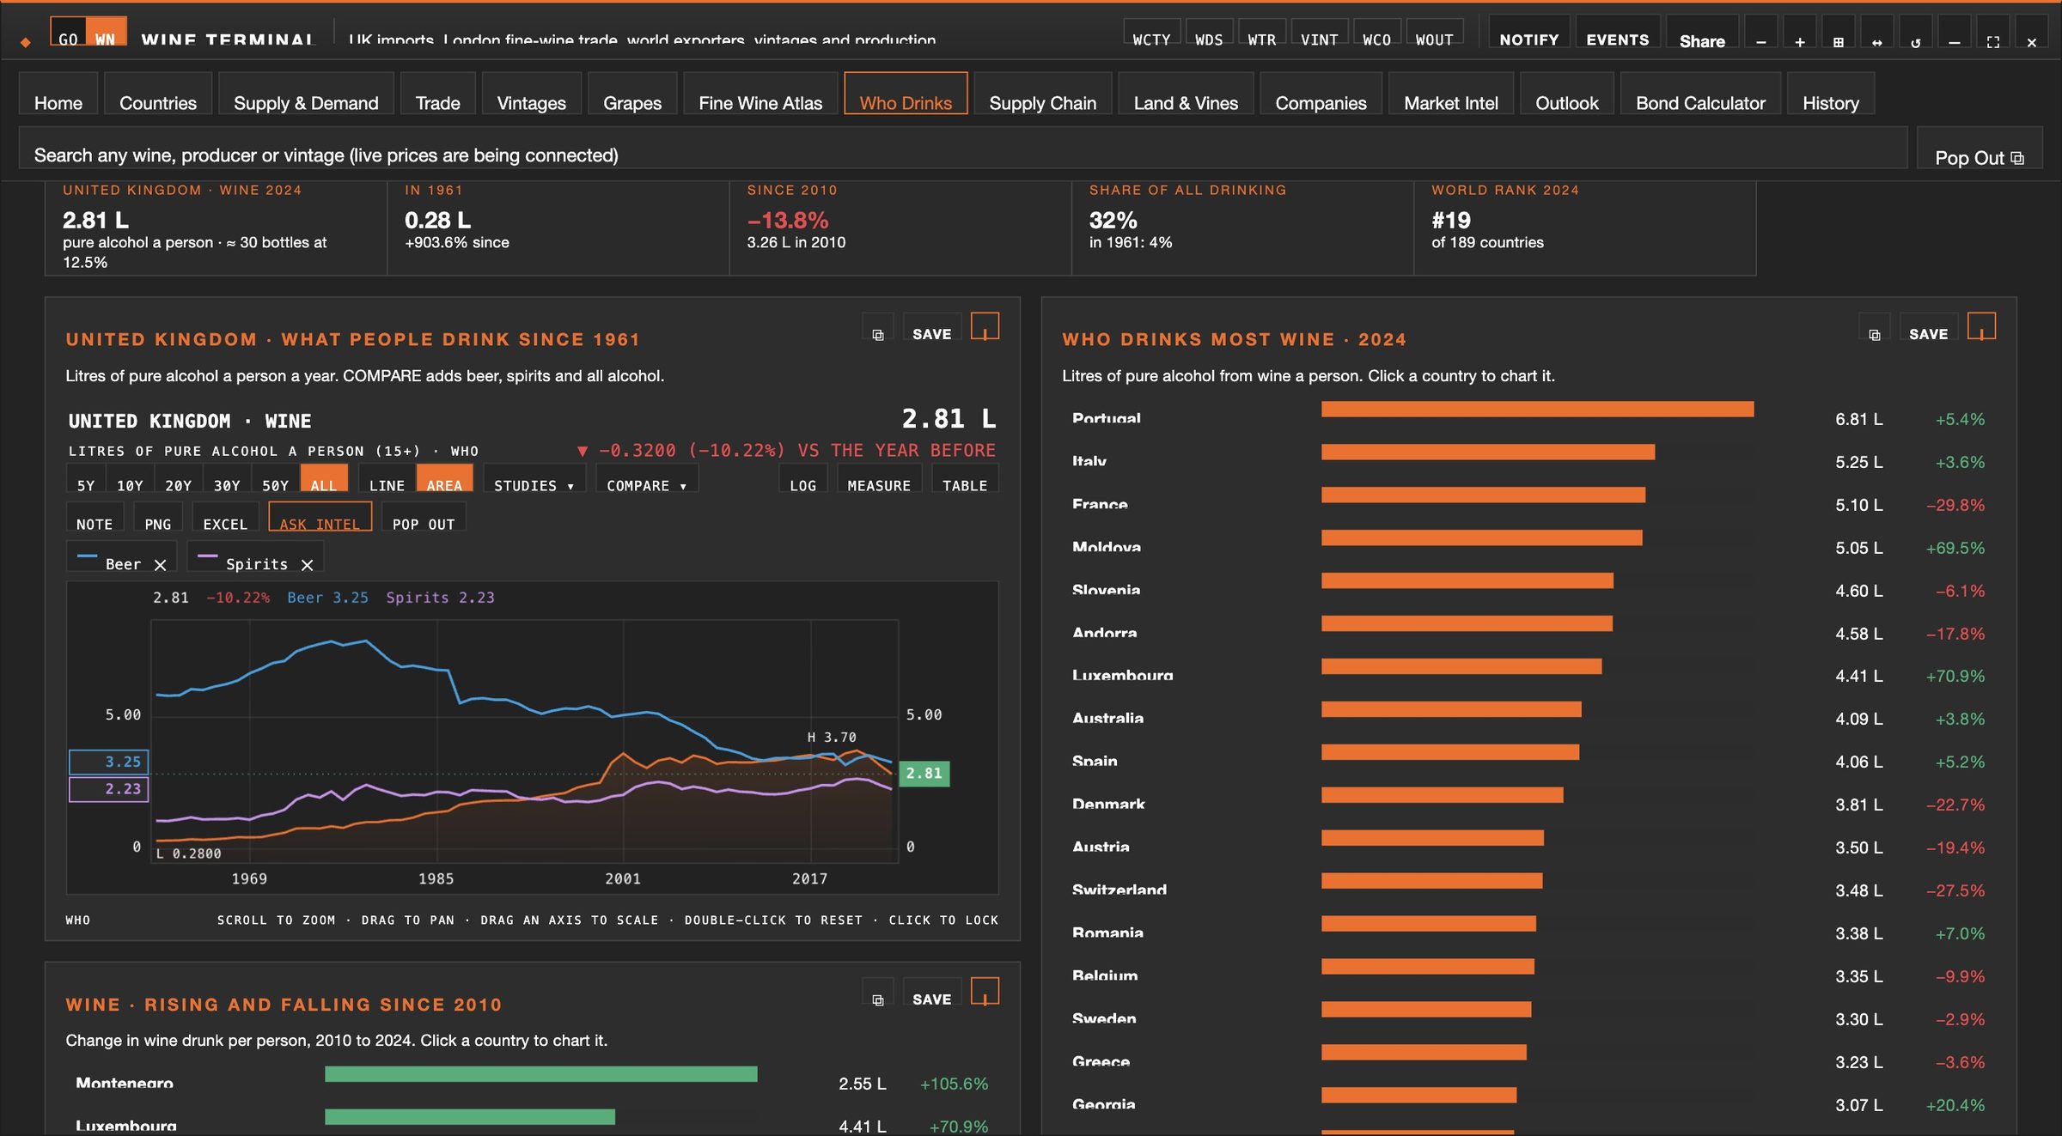This screenshot has width=2062, height=1136.
Task: Click the plus zoom-in icon in top bar
Action: point(1799,41)
